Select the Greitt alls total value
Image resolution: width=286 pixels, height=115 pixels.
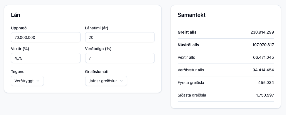point(262,32)
